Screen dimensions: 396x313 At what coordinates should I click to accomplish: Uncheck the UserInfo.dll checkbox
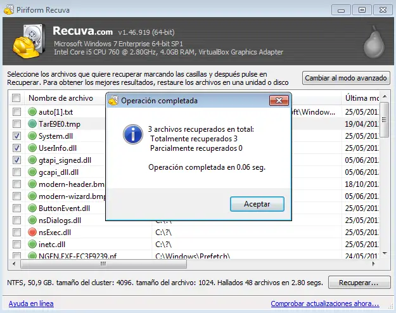pos(16,148)
